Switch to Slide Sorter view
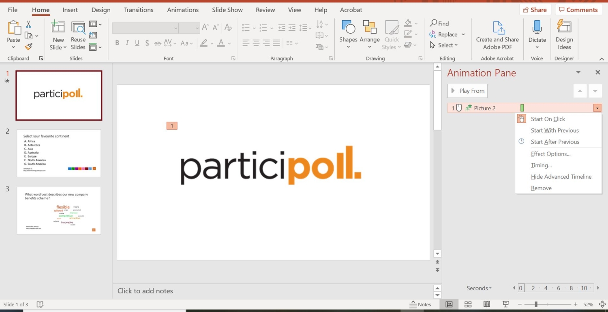Image resolution: width=608 pixels, height=312 pixels. tap(468, 304)
